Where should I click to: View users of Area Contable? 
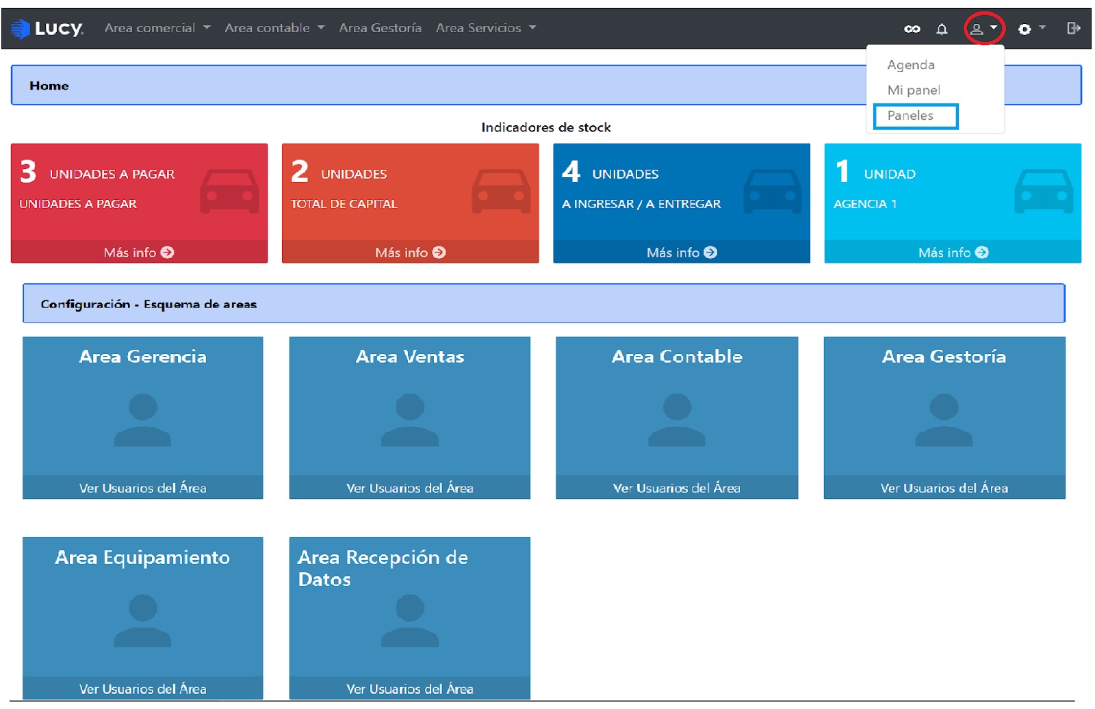click(676, 488)
